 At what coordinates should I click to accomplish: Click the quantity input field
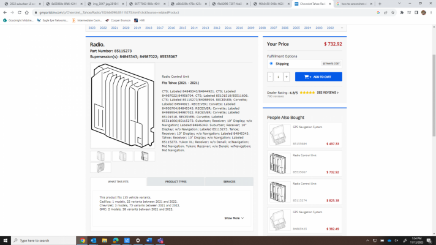coord(278,77)
